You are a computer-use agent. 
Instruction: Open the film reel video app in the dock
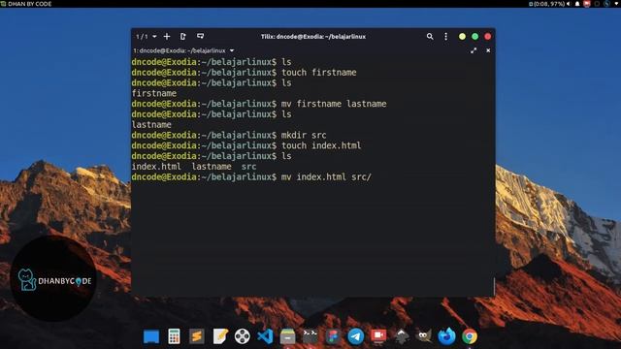coord(242,336)
